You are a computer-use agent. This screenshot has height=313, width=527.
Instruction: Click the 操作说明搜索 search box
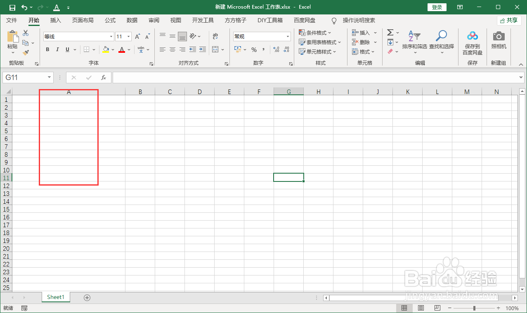[359, 20]
